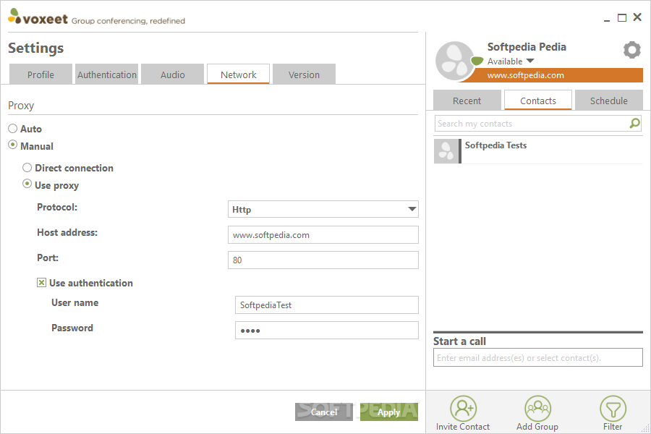This screenshot has height=434, width=651.
Task: Click the Apply button
Action: click(x=389, y=412)
